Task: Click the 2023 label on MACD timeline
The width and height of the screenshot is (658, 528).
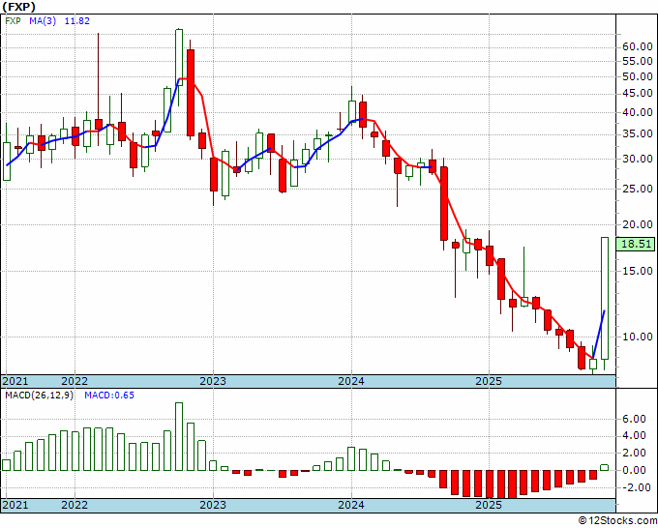Action: tap(213, 505)
